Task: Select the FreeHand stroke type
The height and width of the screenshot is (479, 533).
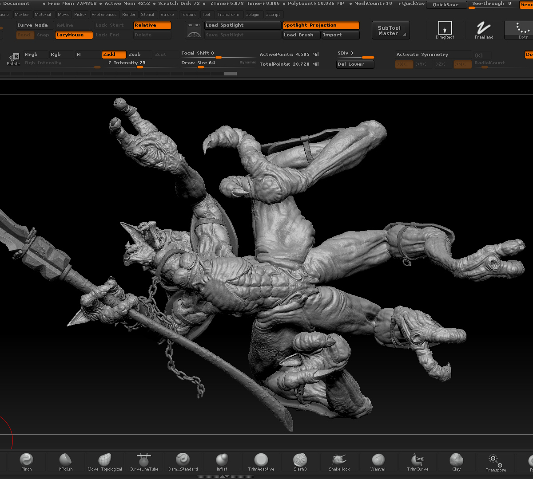Action: 484,30
